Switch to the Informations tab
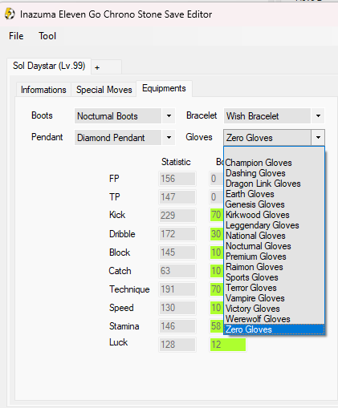Viewport: 338px width, 408px height. pyautogui.click(x=43, y=90)
